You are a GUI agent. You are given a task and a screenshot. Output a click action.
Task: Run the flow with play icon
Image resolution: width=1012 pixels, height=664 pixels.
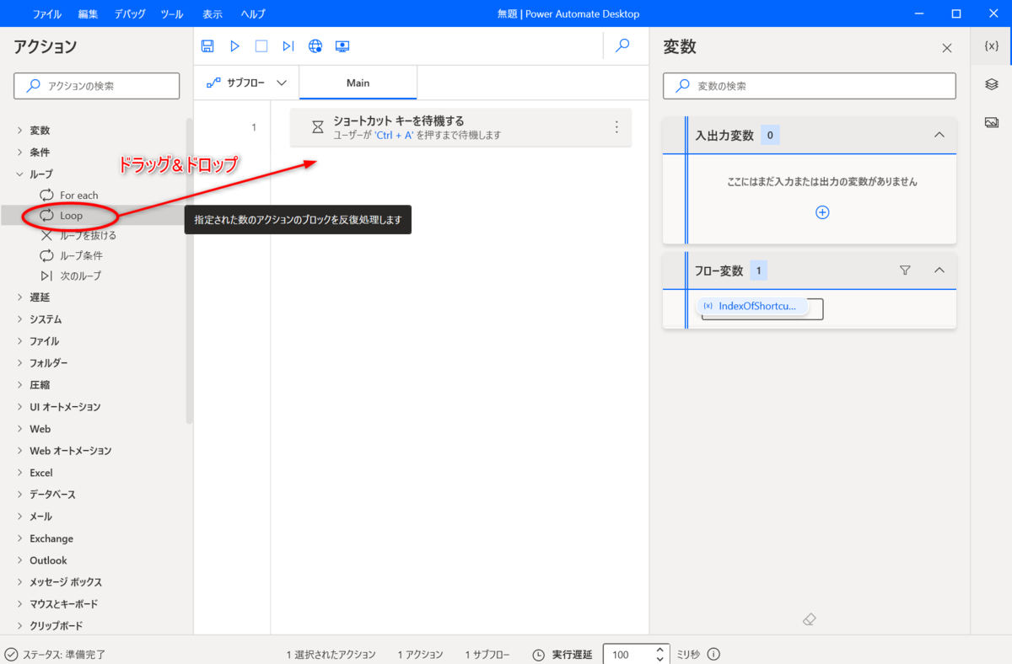(234, 46)
